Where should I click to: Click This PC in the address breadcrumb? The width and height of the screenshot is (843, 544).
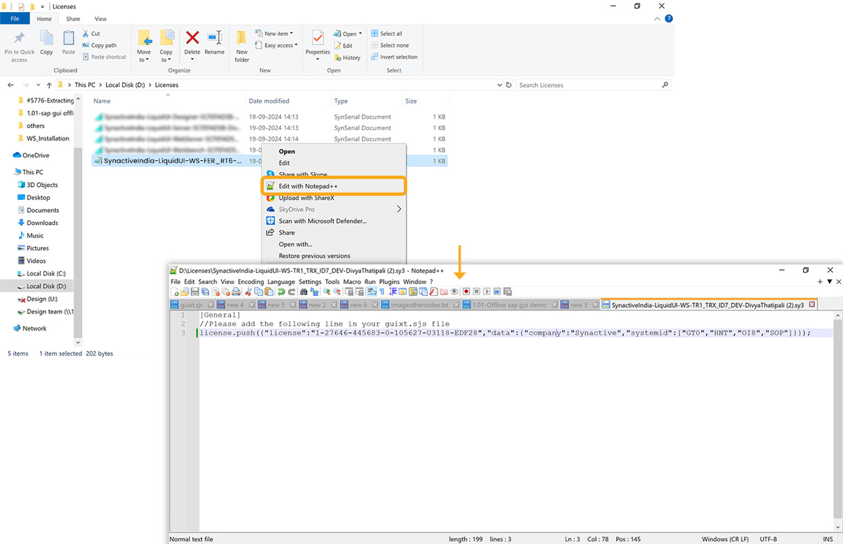[x=85, y=85]
